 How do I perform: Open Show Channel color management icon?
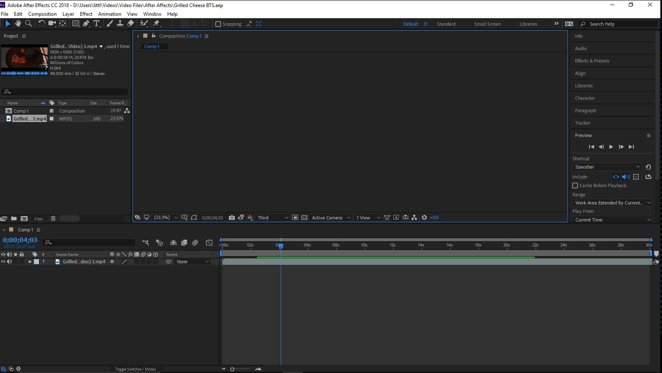(250, 218)
